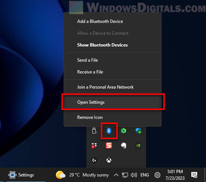Collapse the hidden icons chevron

tap(116, 175)
